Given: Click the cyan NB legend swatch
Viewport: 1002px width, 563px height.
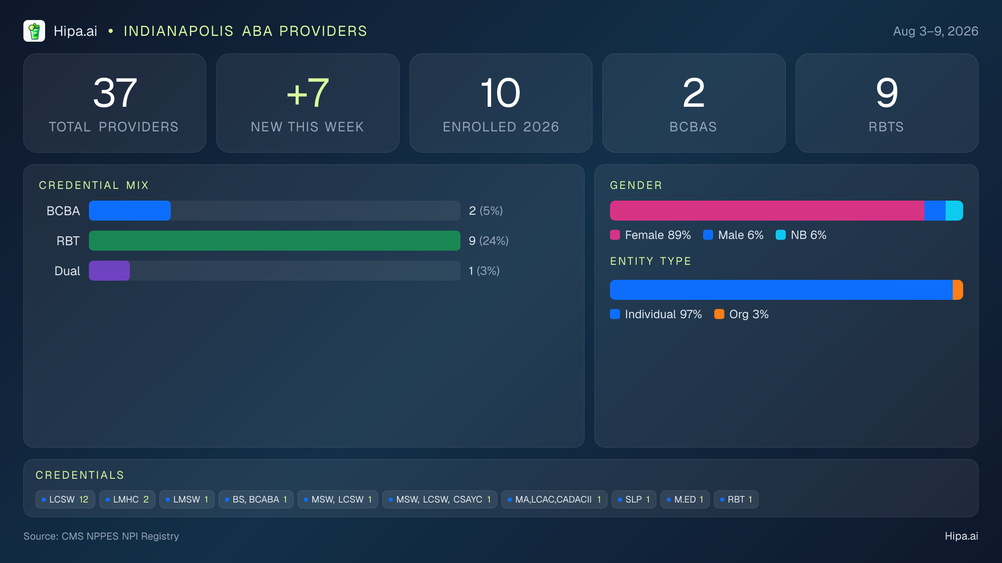Looking at the screenshot, I should coord(781,235).
